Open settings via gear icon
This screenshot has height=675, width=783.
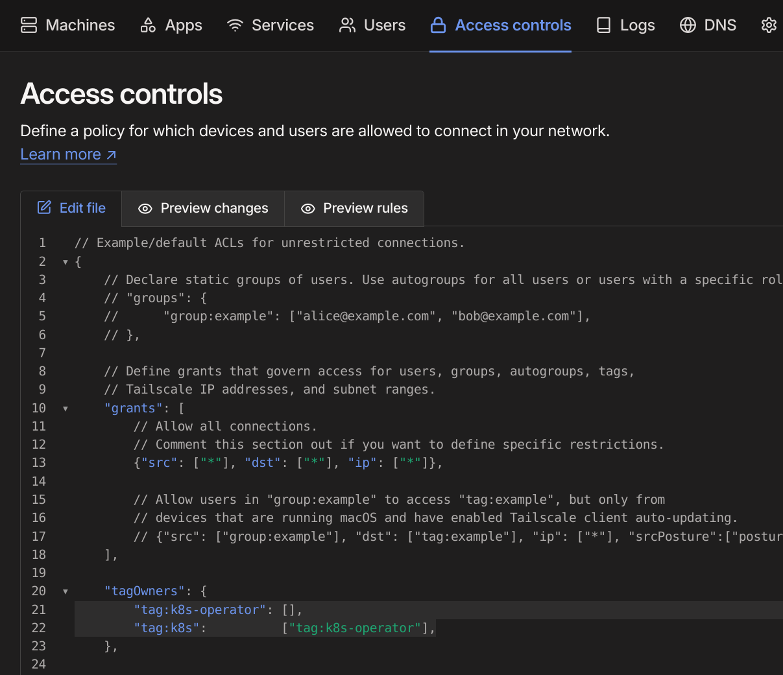pos(769,25)
